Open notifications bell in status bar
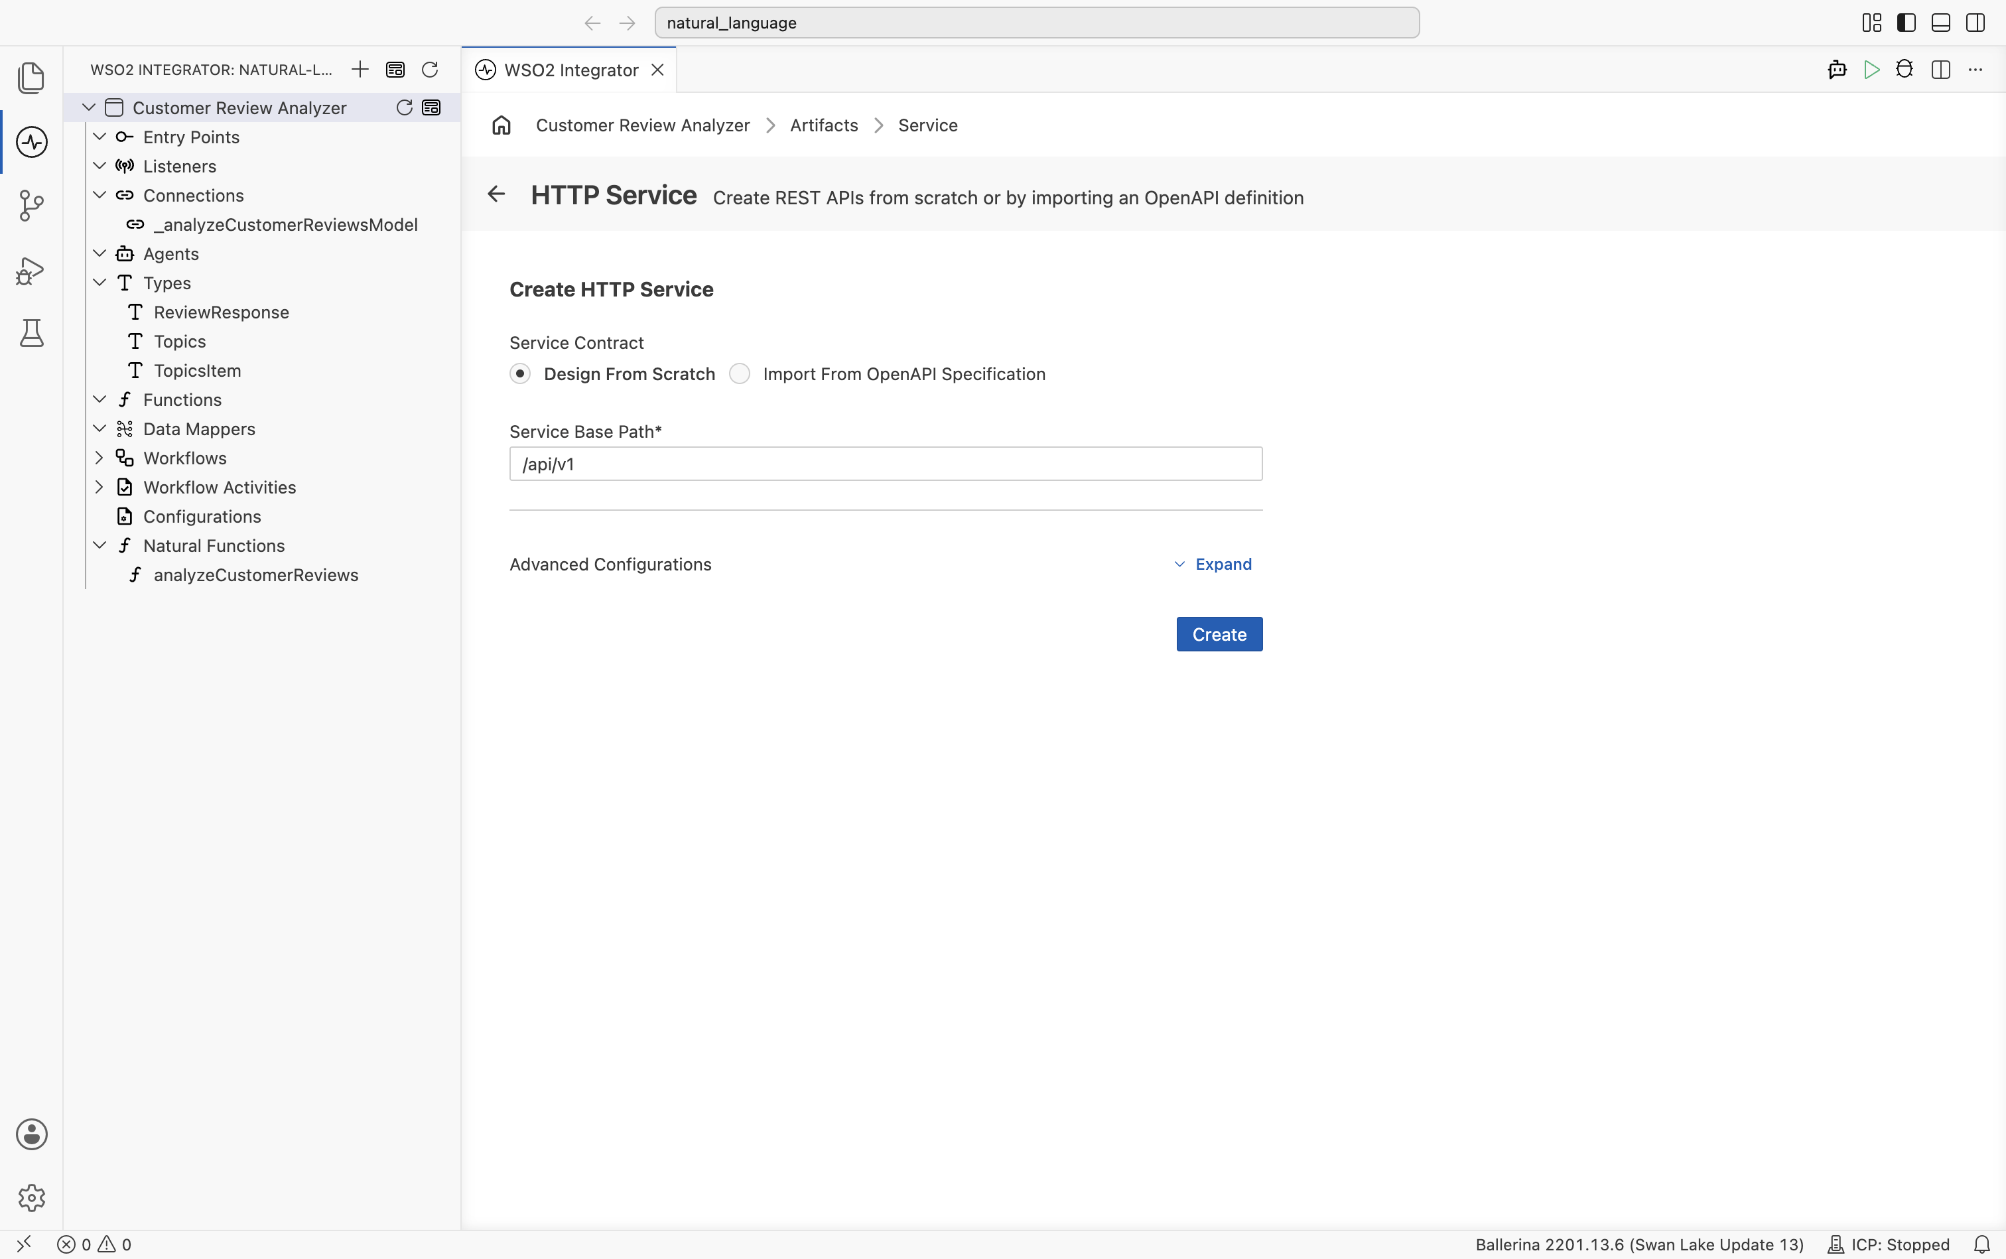 tap(1982, 1244)
